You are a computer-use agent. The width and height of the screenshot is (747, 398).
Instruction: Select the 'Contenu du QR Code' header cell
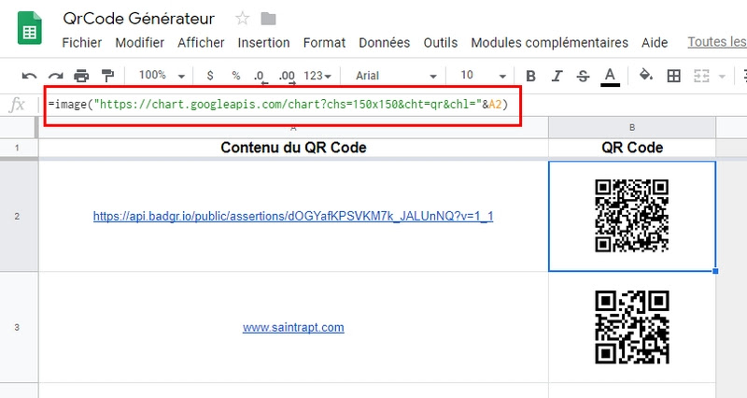pyautogui.click(x=293, y=148)
